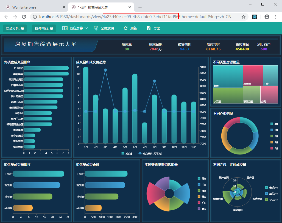
Task: Switch to the Wyn Enterprise tab
Action: (x=33, y=7)
